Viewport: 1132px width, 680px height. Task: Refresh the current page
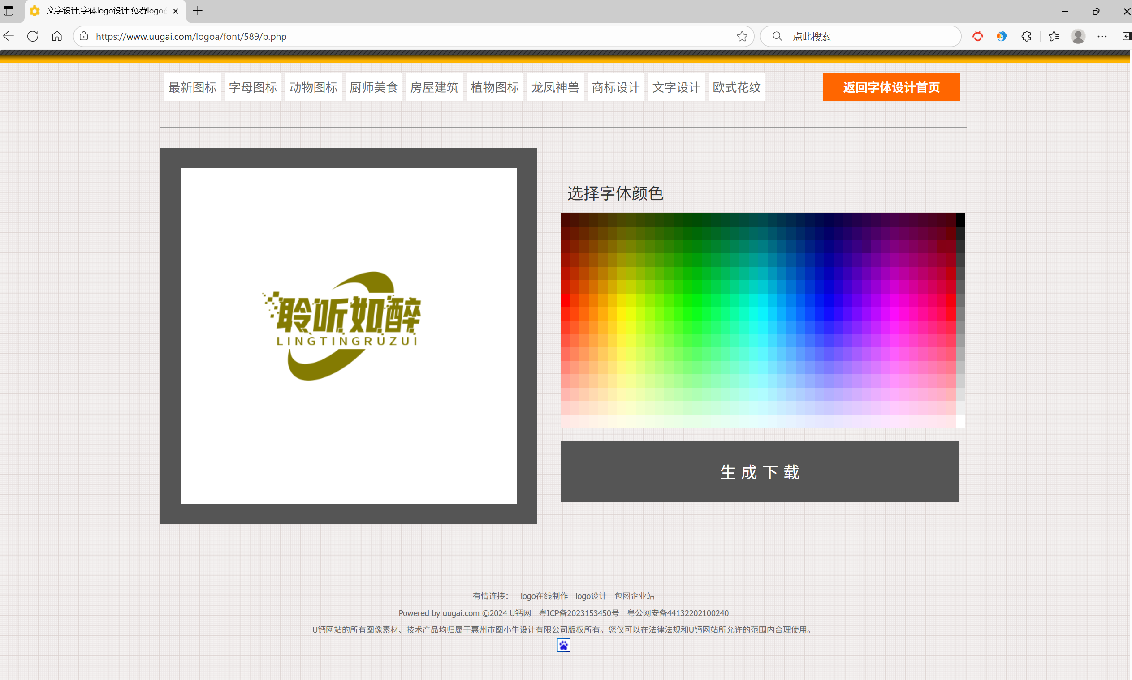click(33, 36)
